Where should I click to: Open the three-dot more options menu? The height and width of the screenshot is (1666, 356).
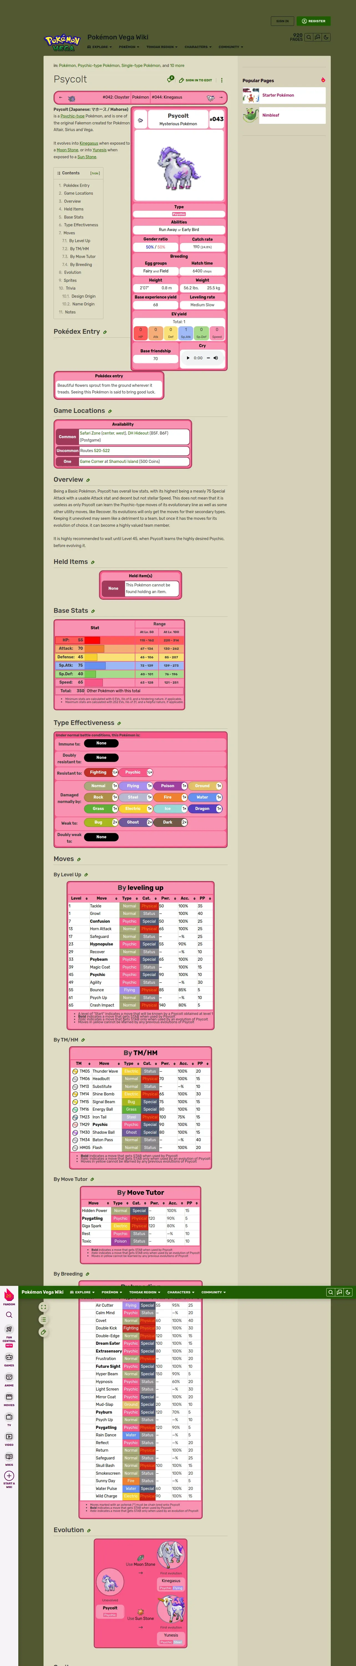coord(222,80)
